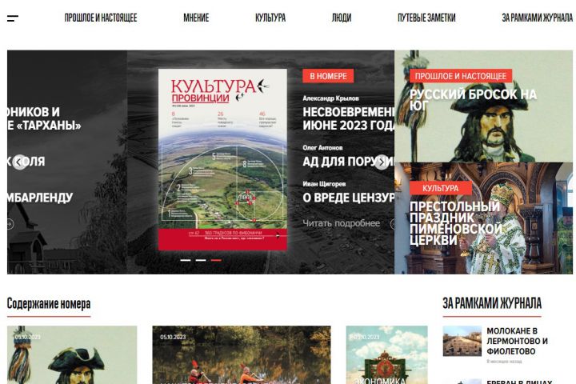Open kayakers photo article card
The width and height of the screenshot is (576, 384).
242,355
